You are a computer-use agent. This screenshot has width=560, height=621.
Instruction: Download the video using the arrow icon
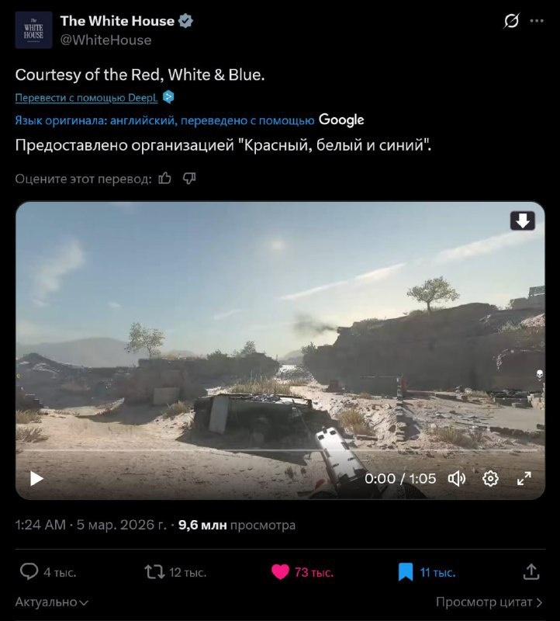point(523,221)
